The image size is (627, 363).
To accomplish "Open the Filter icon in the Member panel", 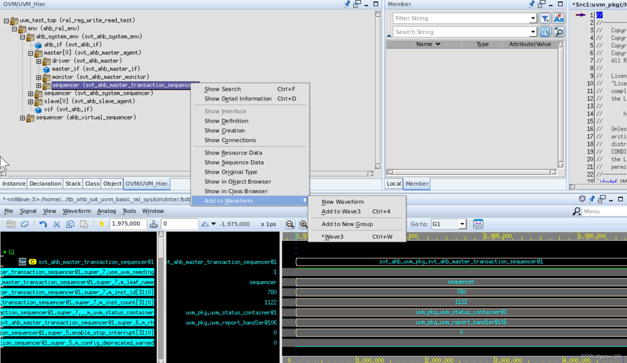I will pos(545,18).
